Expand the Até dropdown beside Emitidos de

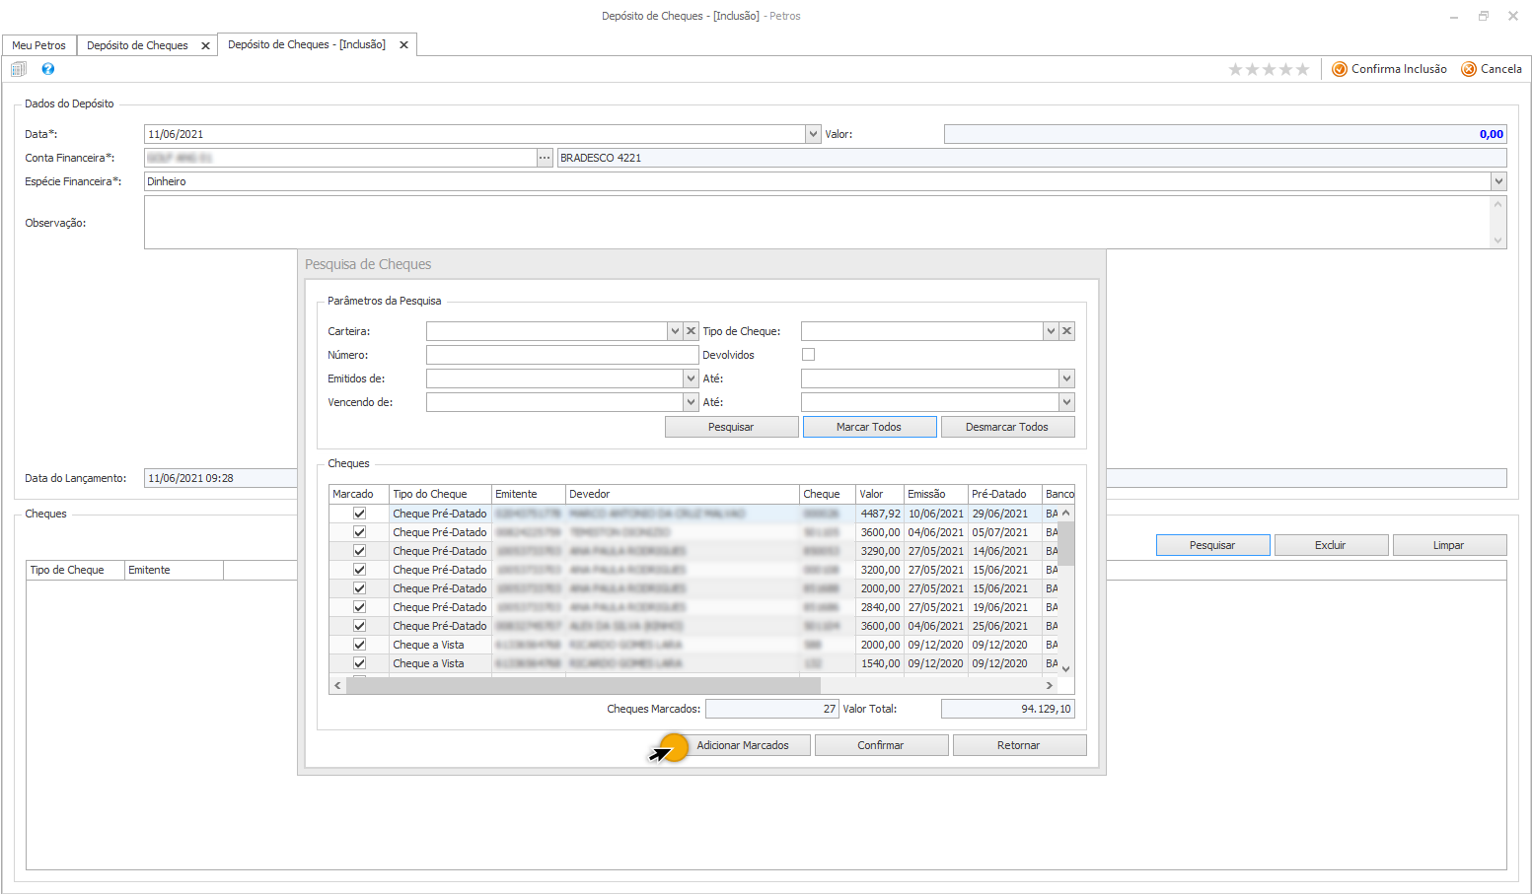point(1066,378)
